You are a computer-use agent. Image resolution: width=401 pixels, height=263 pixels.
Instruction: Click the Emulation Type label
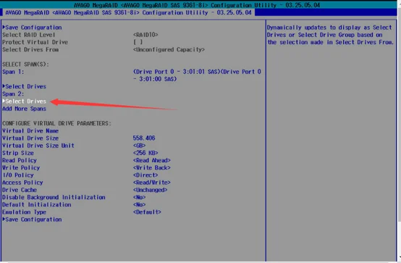25,212
